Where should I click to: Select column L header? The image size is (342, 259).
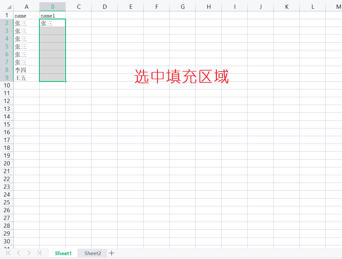(312, 7)
